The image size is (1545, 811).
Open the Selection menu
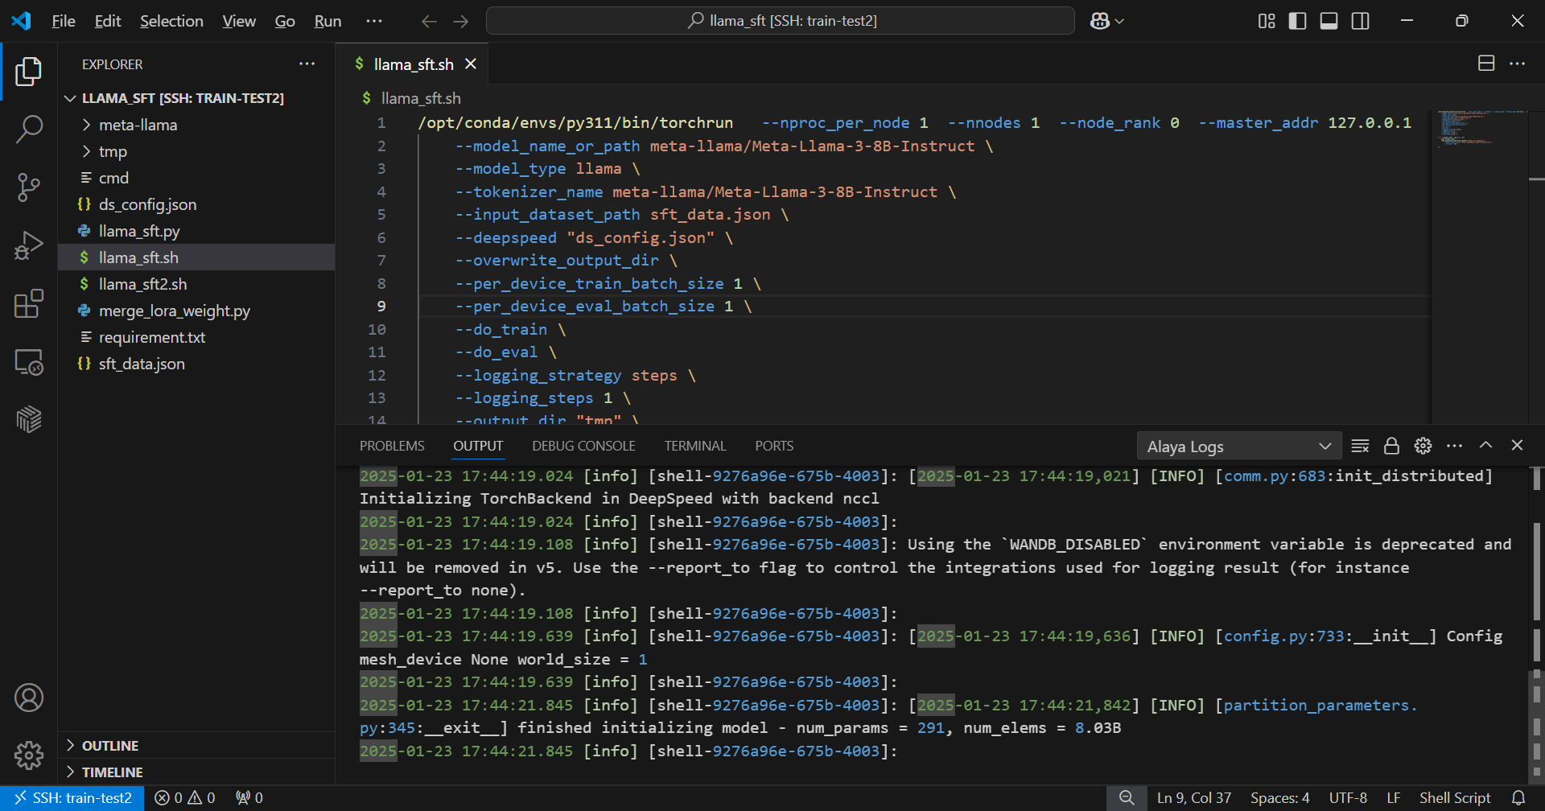click(171, 21)
